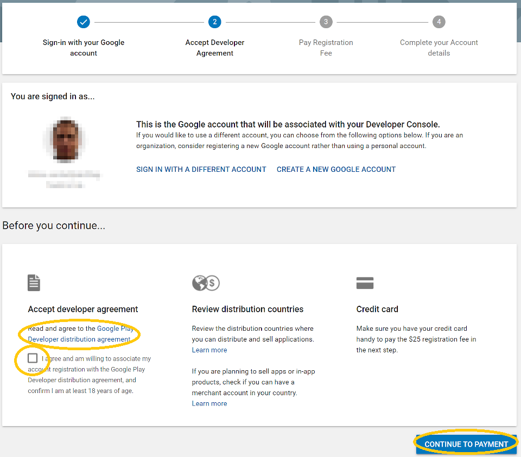Select the 'Sign-in with your Google account' step label
Viewport: 521px width, 457px height.
tap(84, 48)
